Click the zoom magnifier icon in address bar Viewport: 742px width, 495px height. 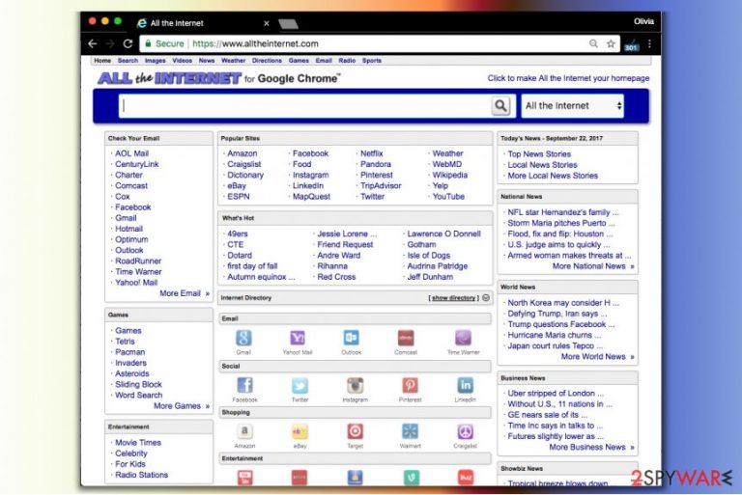click(593, 43)
